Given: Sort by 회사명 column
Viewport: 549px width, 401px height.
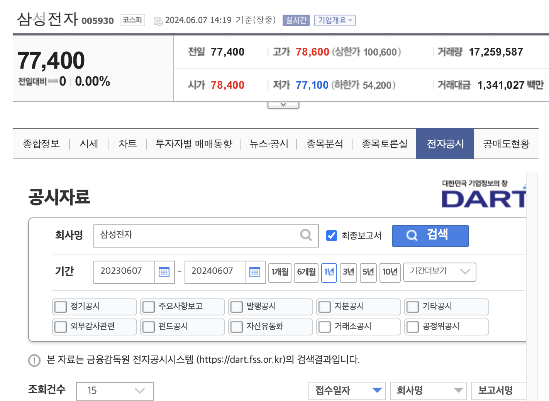Looking at the screenshot, I should tap(429, 391).
